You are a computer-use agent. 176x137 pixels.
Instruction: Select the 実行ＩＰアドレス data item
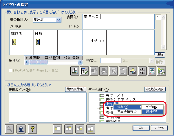[x=120, y=100]
